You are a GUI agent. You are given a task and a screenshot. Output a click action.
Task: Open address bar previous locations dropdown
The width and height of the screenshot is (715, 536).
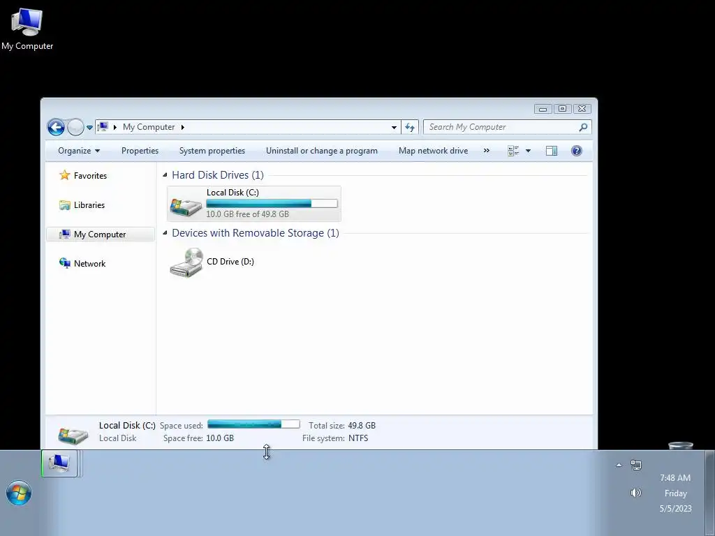[x=394, y=128]
